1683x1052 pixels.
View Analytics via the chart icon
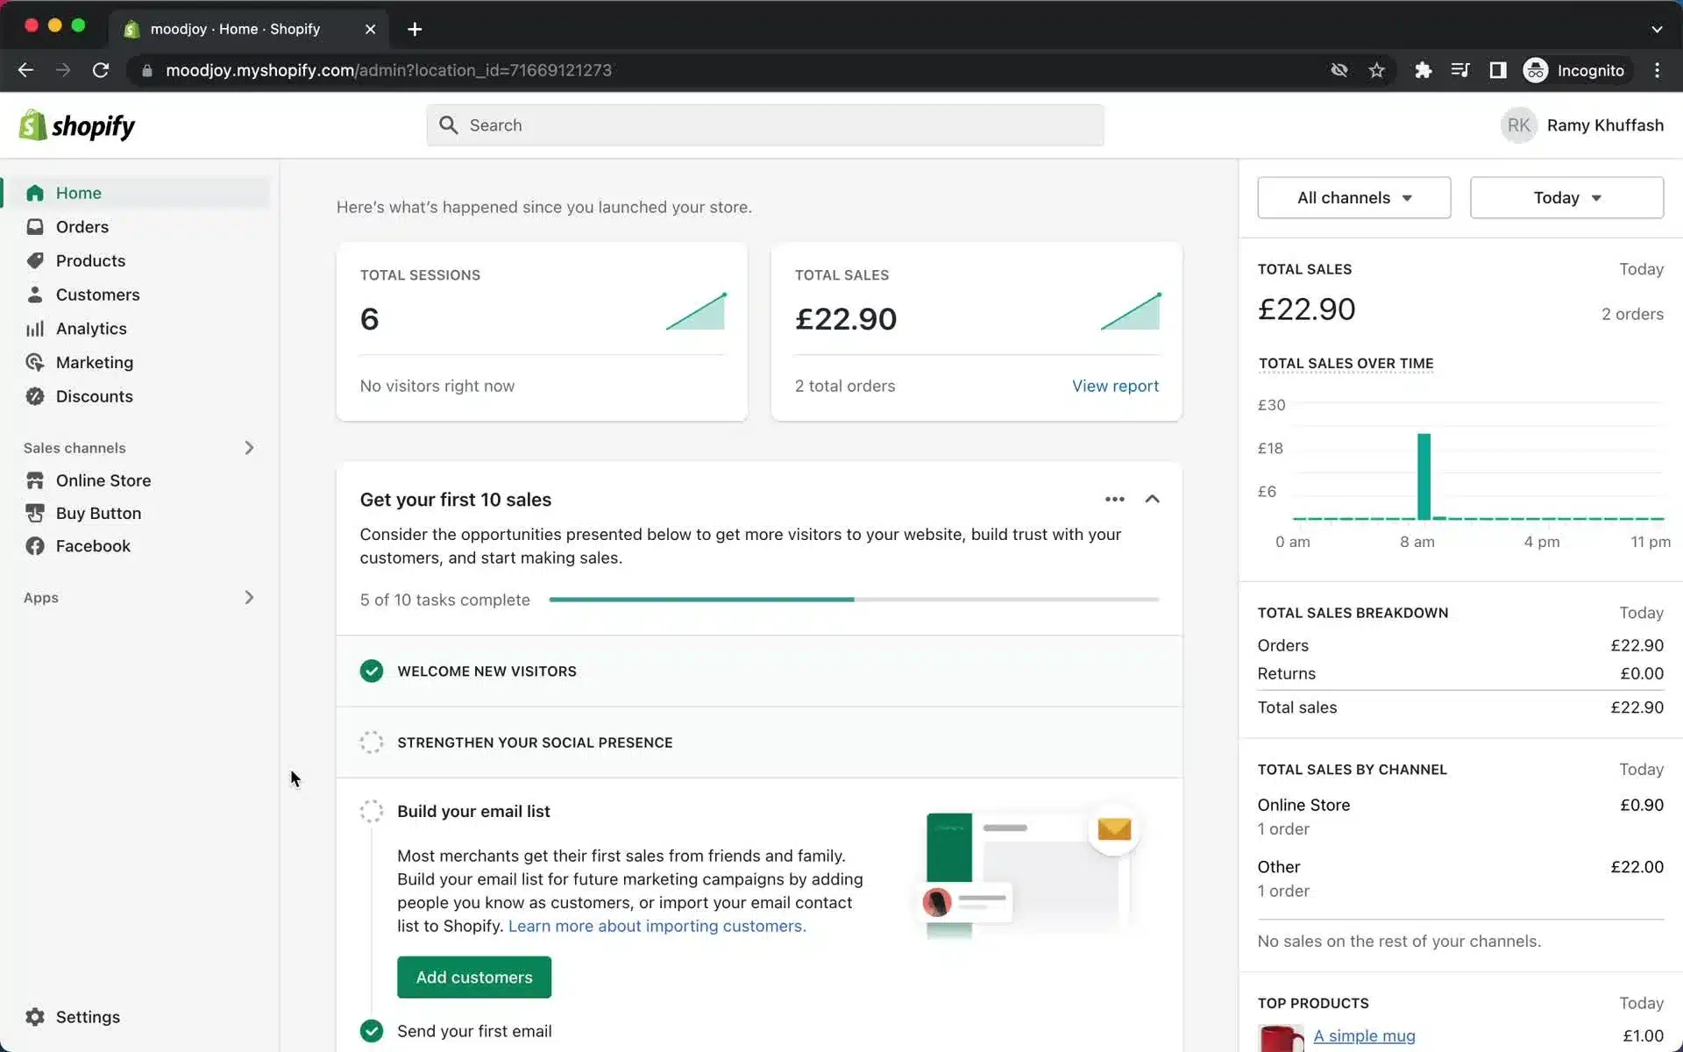[35, 329]
